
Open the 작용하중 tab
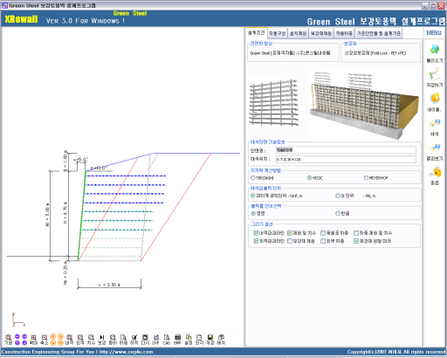tap(344, 33)
